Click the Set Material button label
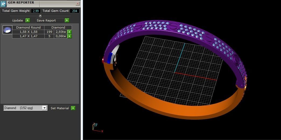Viewport: 281px width, 140px height. coord(60,108)
